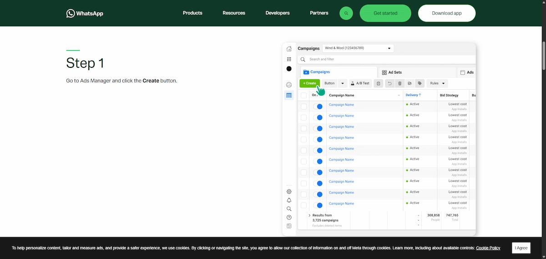
Task: Open the arrow dropdown beside Button
Action: (342, 83)
